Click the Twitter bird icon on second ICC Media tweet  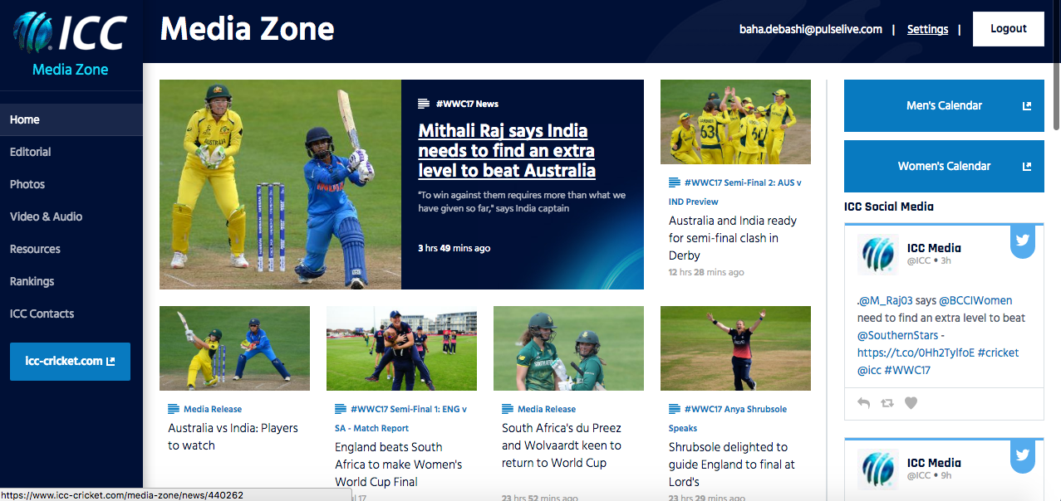[x=1023, y=455]
